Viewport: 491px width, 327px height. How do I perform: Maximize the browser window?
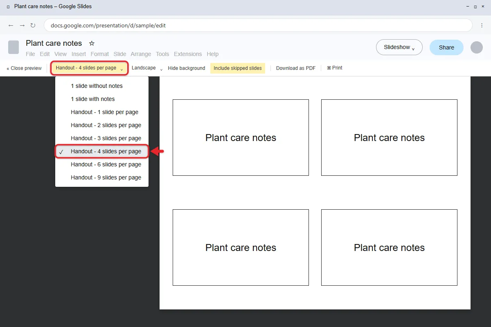(x=475, y=7)
